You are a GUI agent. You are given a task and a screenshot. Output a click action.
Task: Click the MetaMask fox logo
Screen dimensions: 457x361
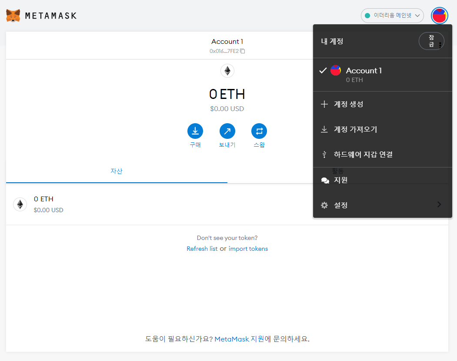pyautogui.click(x=13, y=16)
